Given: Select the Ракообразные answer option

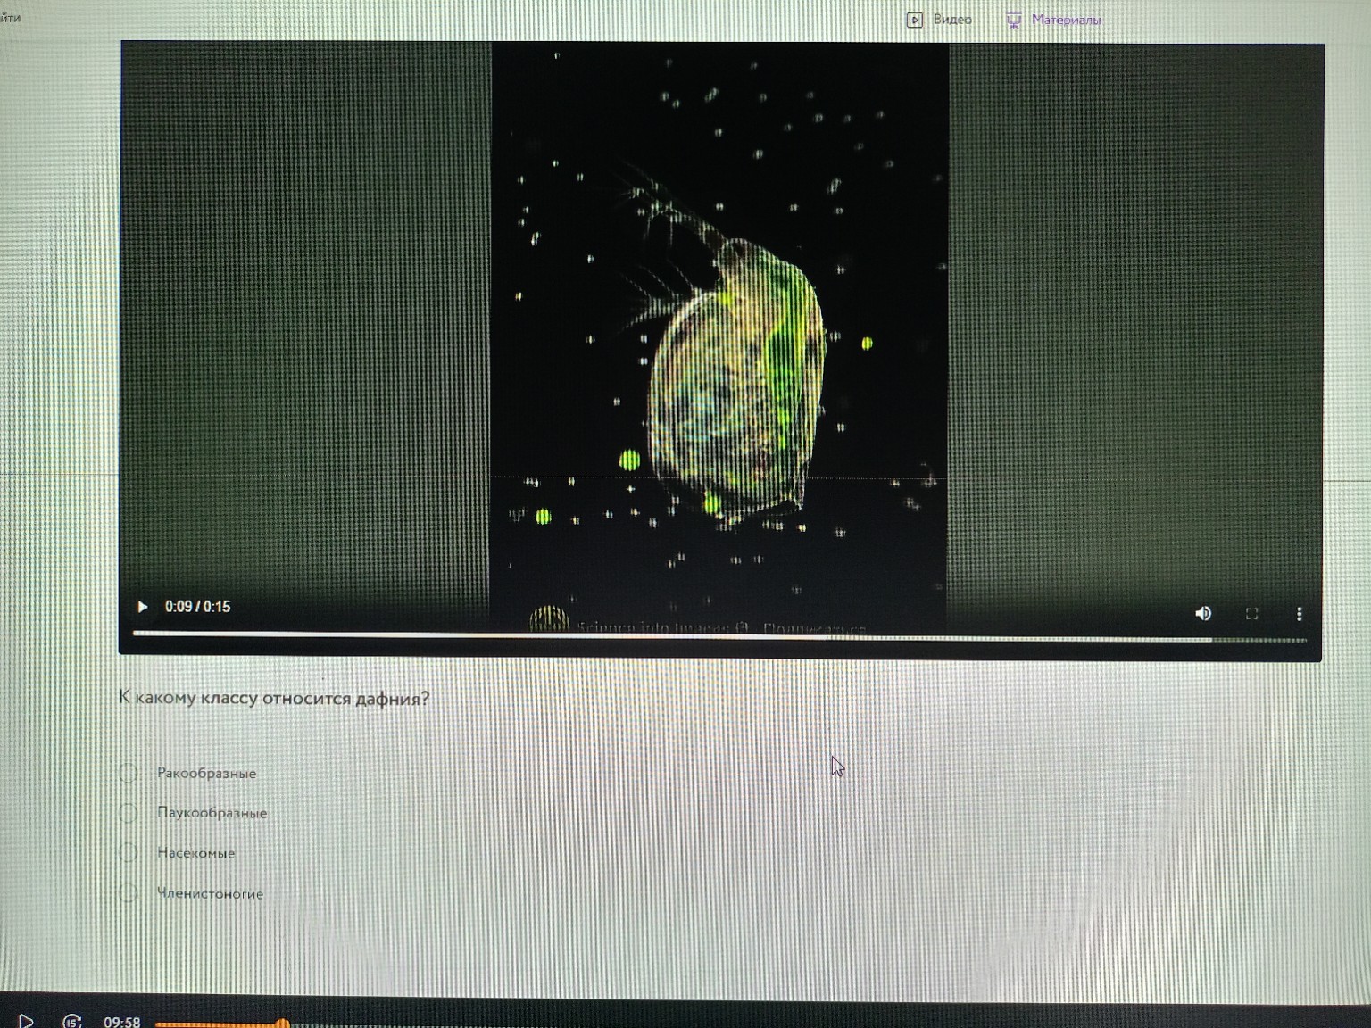Looking at the screenshot, I should (x=129, y=773).
